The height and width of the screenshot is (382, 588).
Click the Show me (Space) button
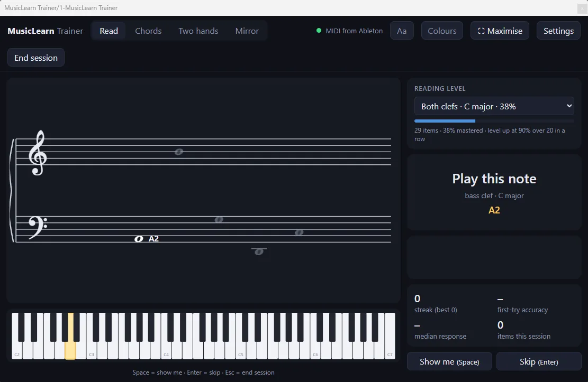coord(449,361)
